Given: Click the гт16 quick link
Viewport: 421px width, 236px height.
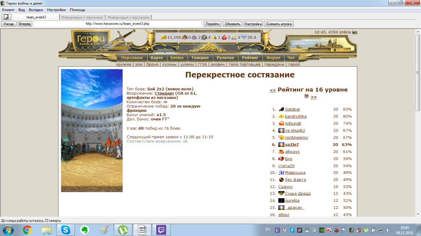Looking at the screenshot, I should [x=202, y=64].
